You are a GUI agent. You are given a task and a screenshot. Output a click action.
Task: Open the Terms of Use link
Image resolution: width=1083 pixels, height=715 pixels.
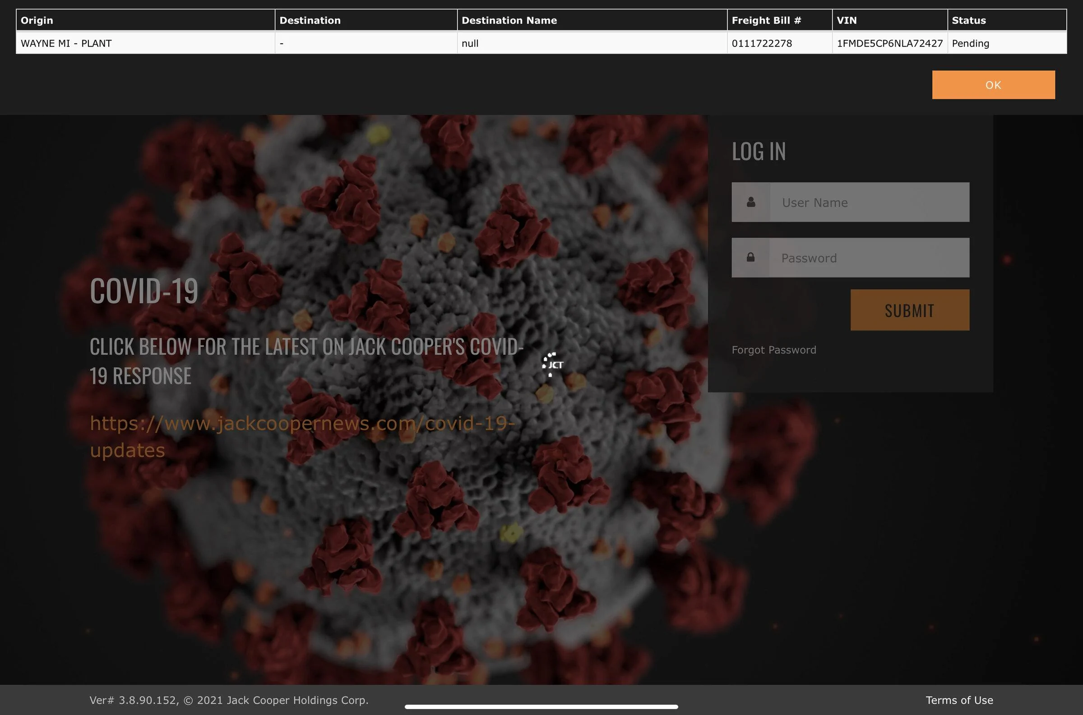click(959, 700)
